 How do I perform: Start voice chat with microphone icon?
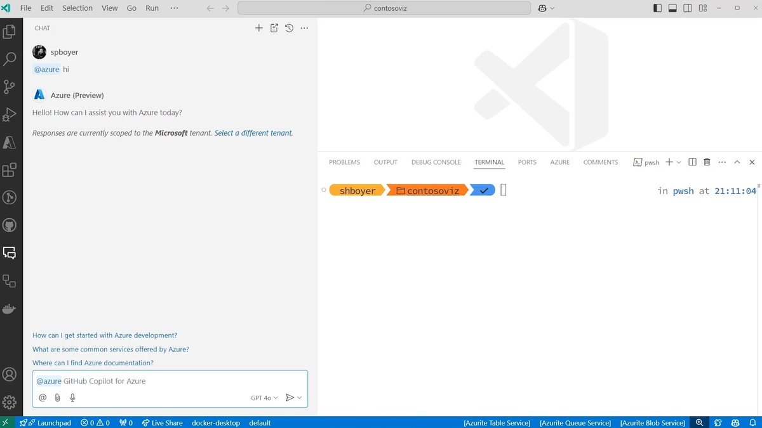click(72, 398)
